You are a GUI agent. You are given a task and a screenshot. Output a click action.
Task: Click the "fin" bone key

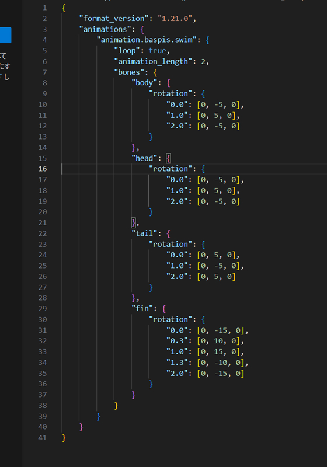142,308
